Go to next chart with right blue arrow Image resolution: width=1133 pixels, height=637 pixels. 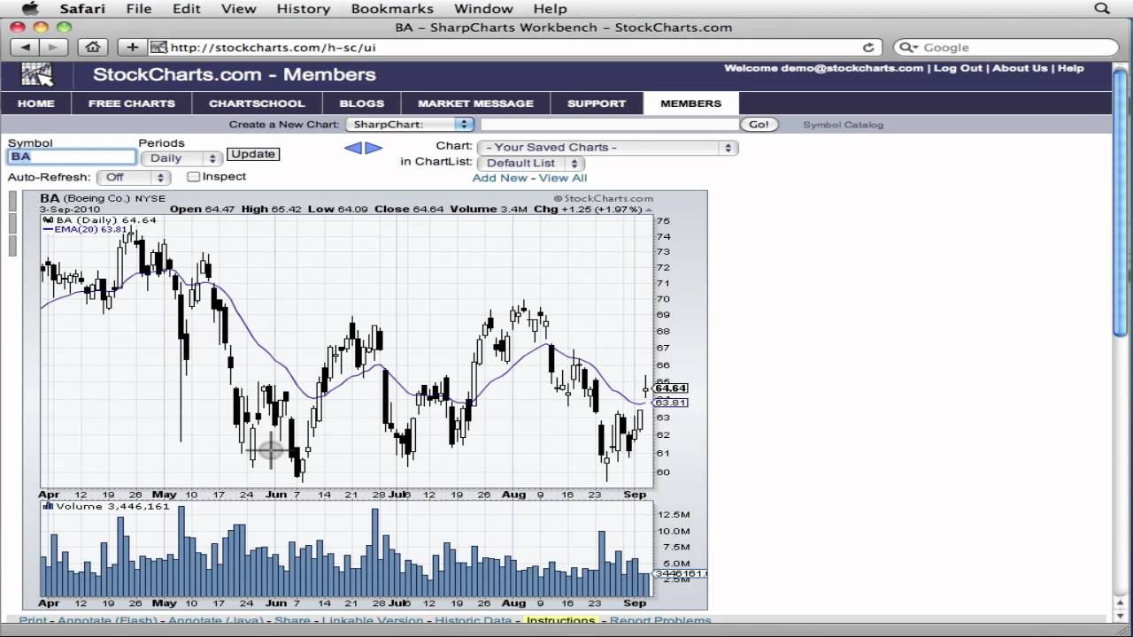pyautogui.click(x=374, y=148)
